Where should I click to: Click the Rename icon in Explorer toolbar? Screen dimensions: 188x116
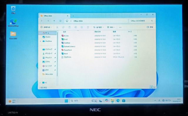click(x=75, y=27)
